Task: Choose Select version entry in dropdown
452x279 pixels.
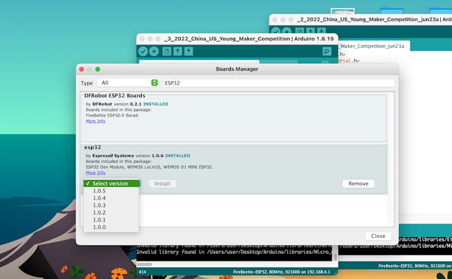Action: pos(111,183)
